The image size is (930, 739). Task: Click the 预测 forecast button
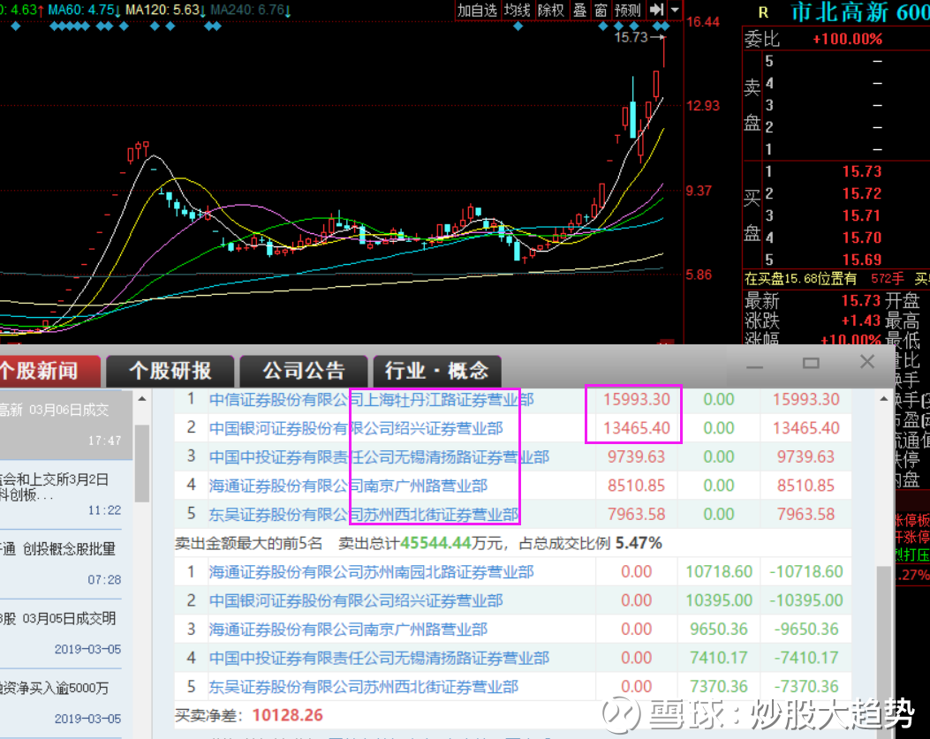coord(628,10)
